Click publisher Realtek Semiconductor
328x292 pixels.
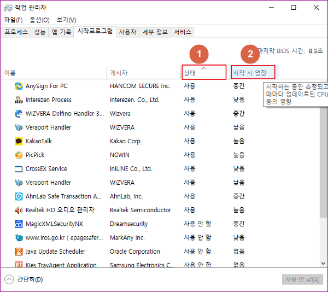140,210
